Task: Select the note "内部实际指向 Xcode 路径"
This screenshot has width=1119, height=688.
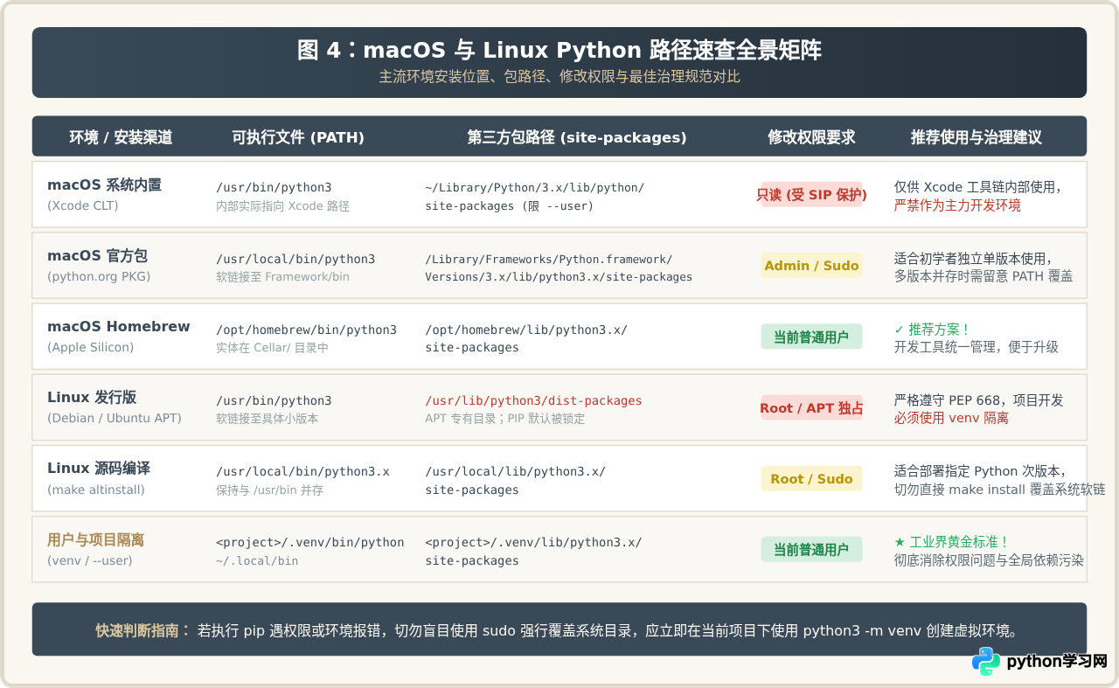Action: pyautogui.click(x=282, y=206)
